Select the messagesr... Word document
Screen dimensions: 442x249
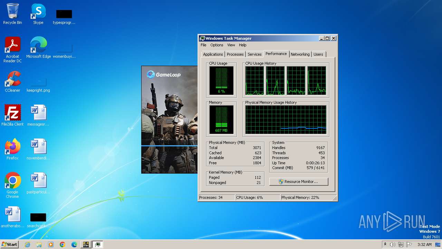(38, 116)
